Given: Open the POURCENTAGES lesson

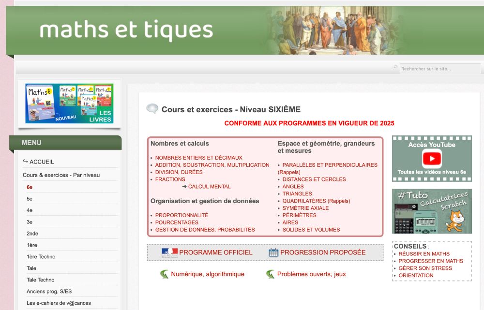Looking at the screenshot, I should pos(177,222).
